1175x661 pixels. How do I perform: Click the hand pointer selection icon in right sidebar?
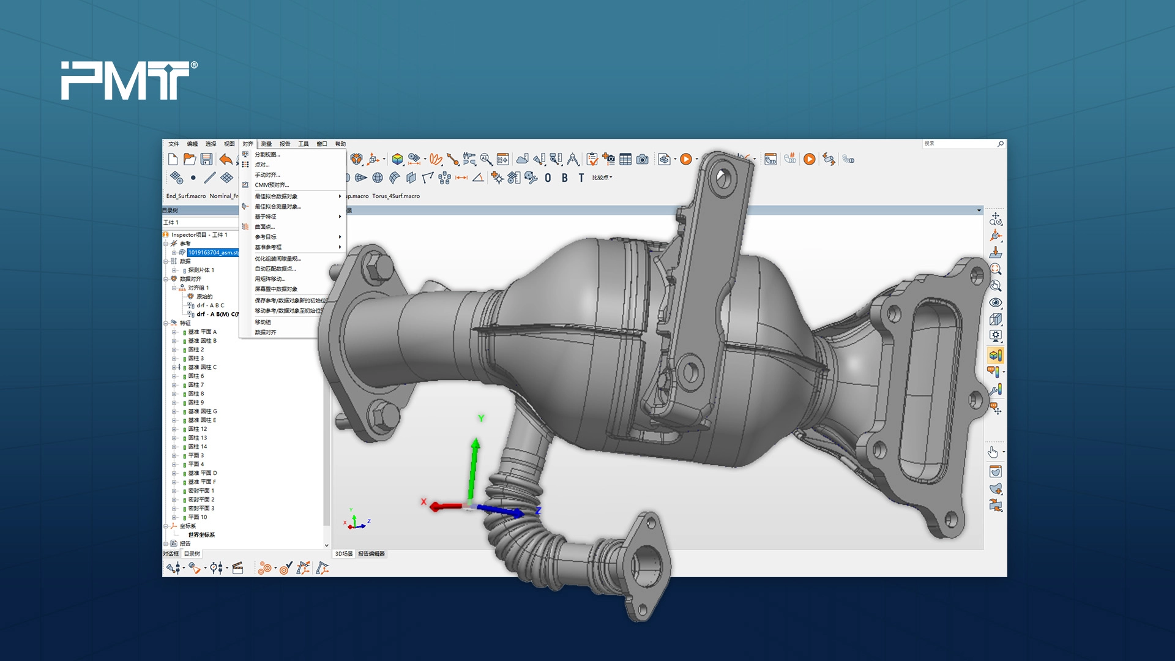coord(993,452)
